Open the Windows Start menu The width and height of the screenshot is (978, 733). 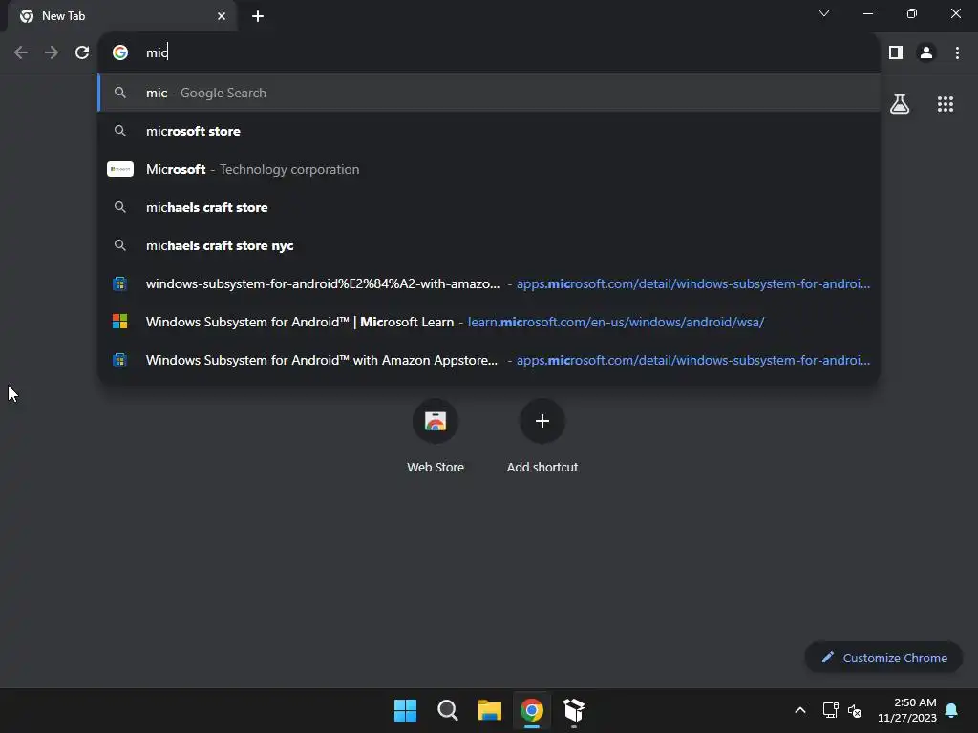(405, 710)
